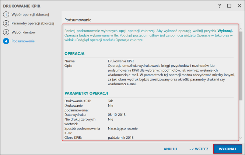Image resolution: width=245 pixels, height=155 pixels.
Task: Go back with << WSTECZ button
Action: pyautogui.click(x=199, y=149)
